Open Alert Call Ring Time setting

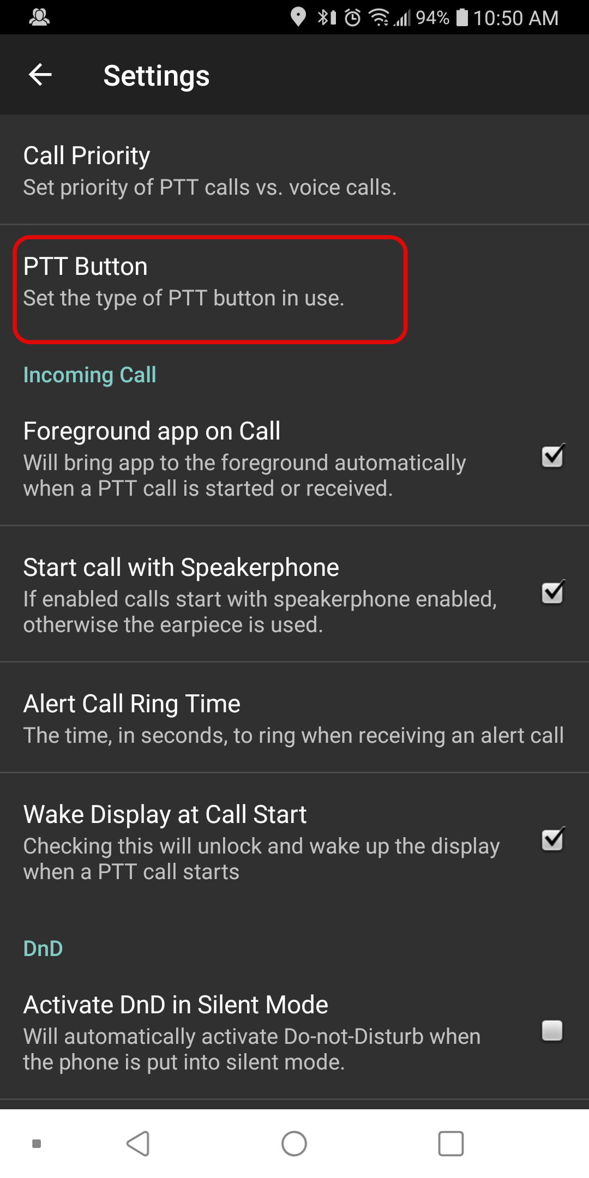tap(294, 718)
